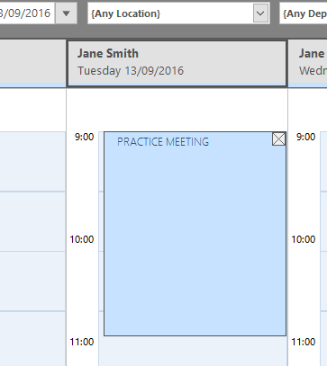Click the crossed-box icon on PRACTICE MEETING
Image resolution: width=327 pixels, height=366 pixels.
click(x=278, y=139)
